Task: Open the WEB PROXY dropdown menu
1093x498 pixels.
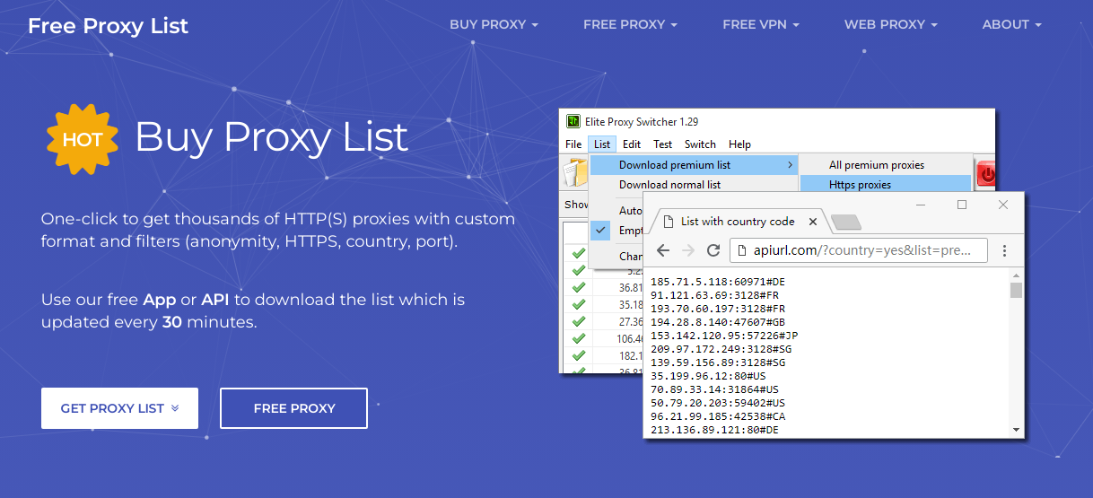Action: [x=890, y=24]
